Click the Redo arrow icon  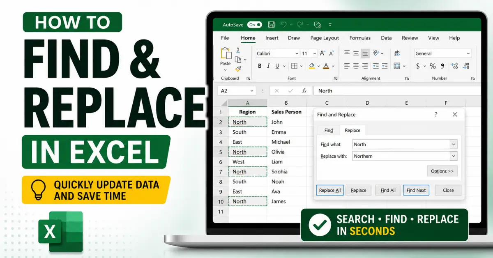pos(300,25)
